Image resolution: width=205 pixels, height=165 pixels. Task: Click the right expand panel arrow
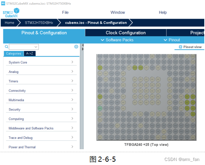tap(83, 49)
